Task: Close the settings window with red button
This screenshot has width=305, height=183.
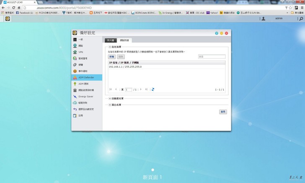Action: click(226, 33)
